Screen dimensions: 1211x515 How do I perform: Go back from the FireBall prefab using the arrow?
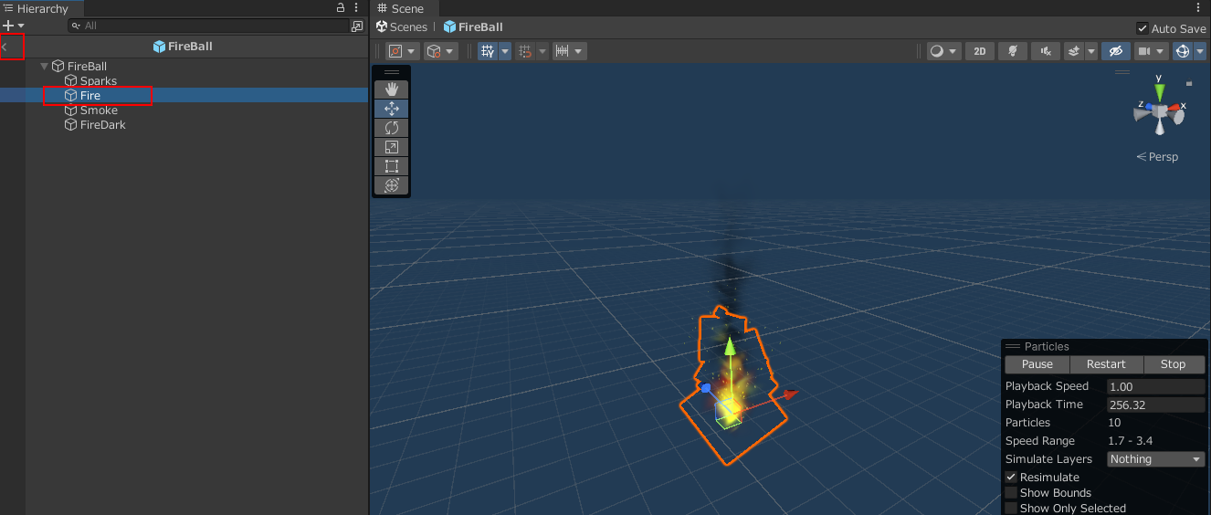click(x=5, y=46)
